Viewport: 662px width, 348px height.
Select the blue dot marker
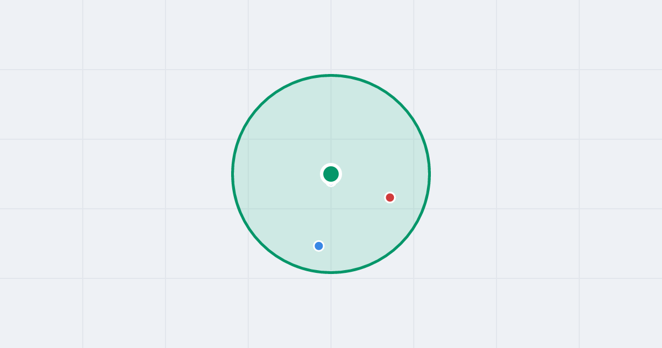point(319,246)
